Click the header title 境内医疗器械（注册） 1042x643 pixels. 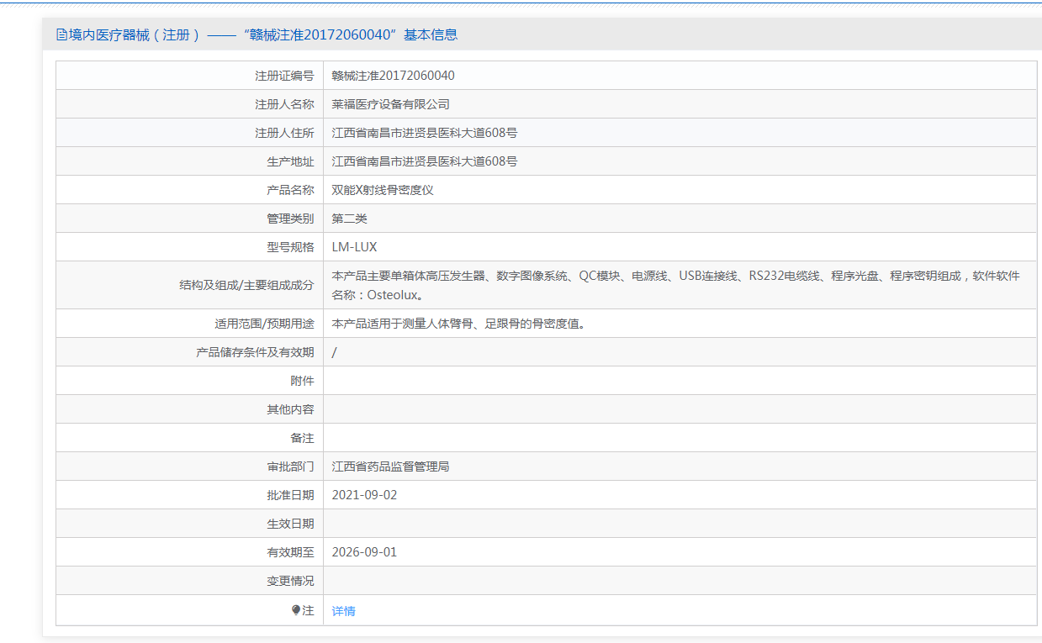coord(135,34)
